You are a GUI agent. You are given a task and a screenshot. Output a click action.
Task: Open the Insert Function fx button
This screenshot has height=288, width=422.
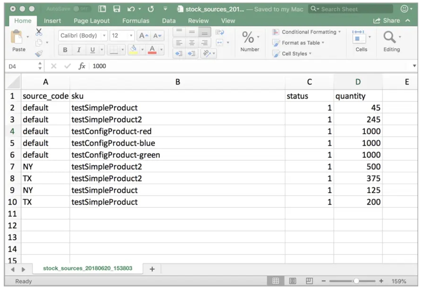(82, 66)
